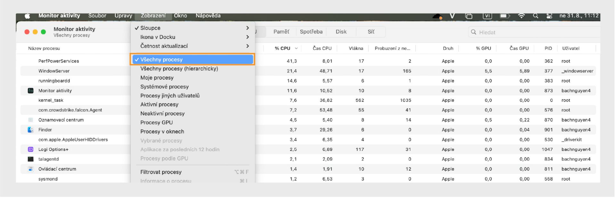Image resolution: width=615 pixels, height=199 pixels.
Task: Click Filtrovat procesy menu entry
Action: point(161,172)
